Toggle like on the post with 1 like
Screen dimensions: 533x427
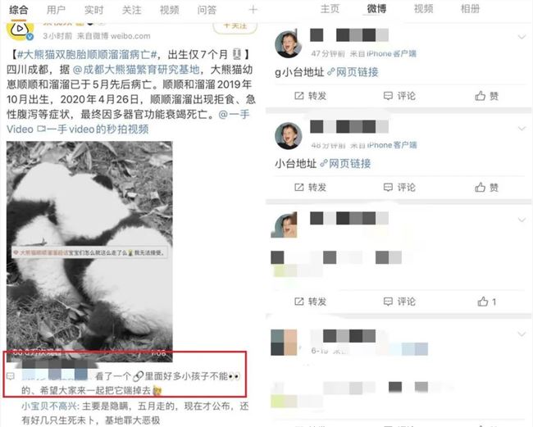486,302
